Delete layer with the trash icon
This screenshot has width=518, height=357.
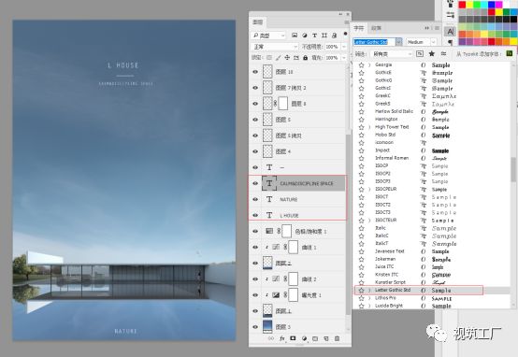(x=337, y=338)
